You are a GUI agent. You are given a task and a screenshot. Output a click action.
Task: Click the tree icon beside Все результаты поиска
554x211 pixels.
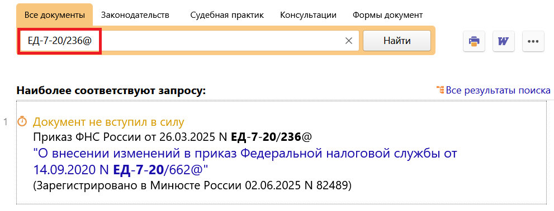(x=440, y=90)
